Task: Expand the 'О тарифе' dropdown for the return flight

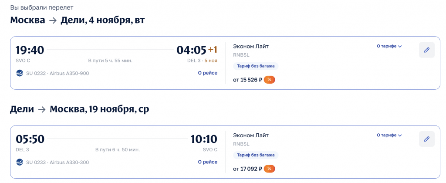Action: click(389, 135)
